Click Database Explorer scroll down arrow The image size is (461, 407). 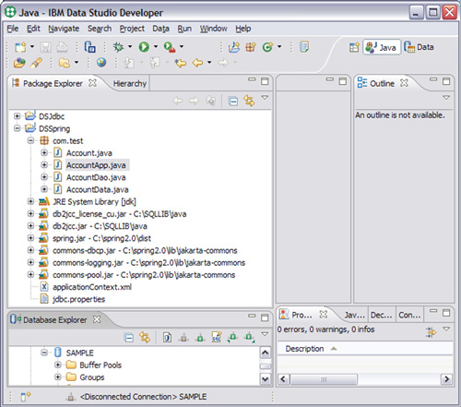click(x=266, y=378)
